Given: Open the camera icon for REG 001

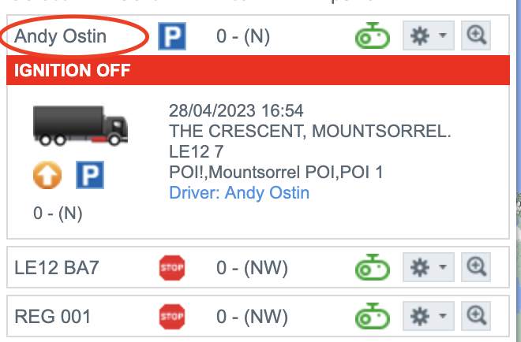Looking at the screenshot, I should click(x=373, y=316).
